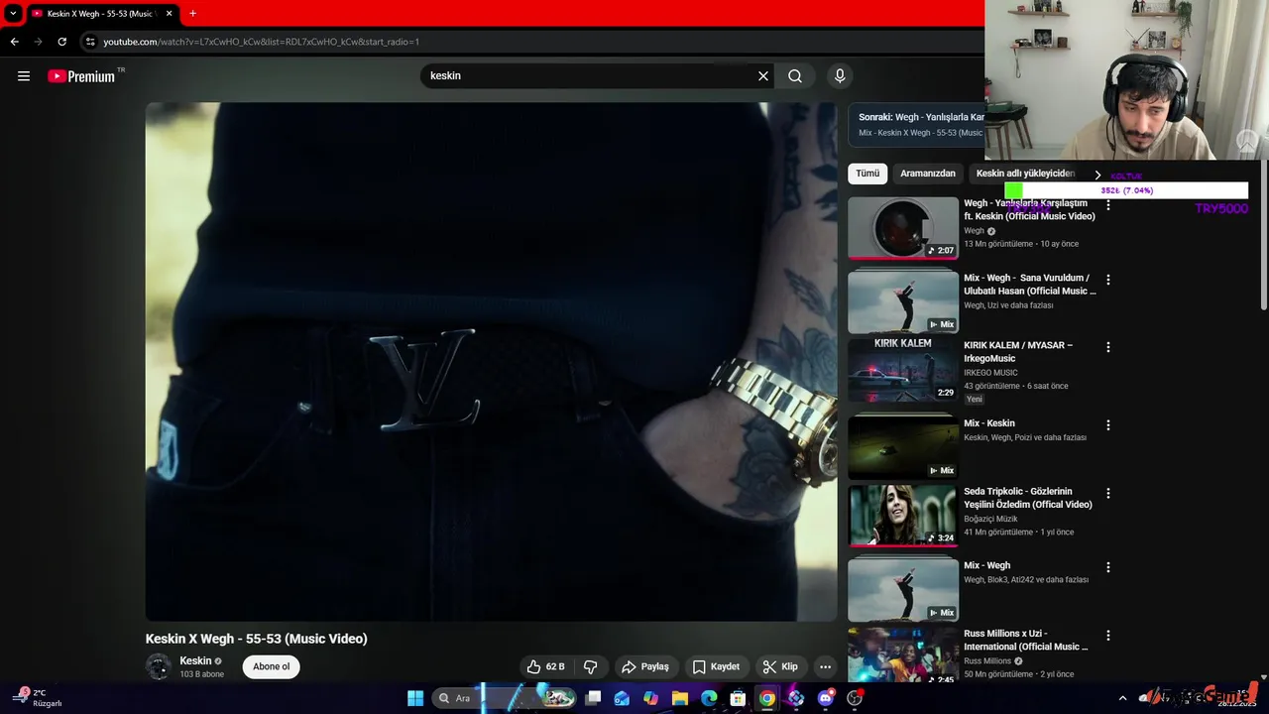Dislike the video with thumbs down
This screenshot has height=714, width=1269.
pyautogui.click(x=591, y=666)
